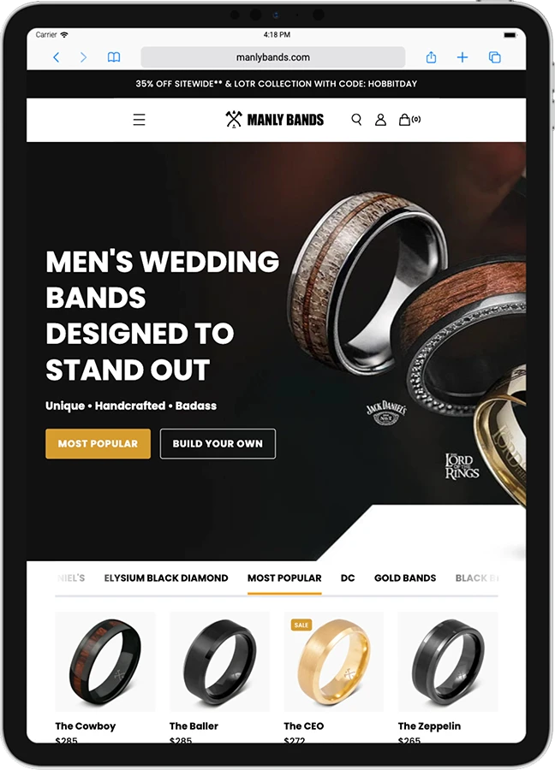Open the hamburger navigation menu

pos(139,119)
